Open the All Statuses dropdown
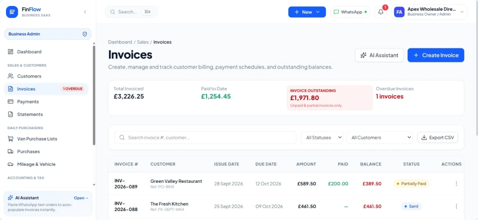This screenshot has height=220, width=478. tap(322, 137)
